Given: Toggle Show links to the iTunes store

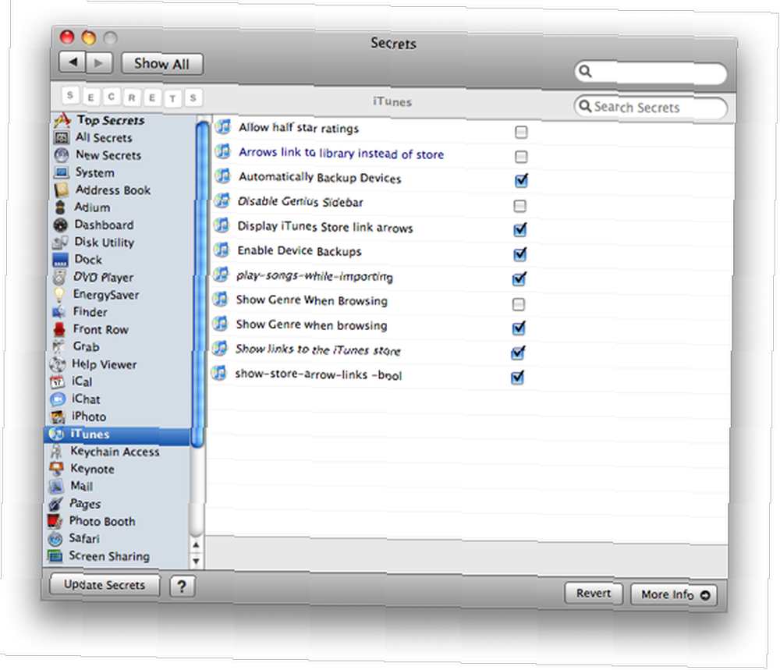Looking at the screenshot, I should click(518, 353).
